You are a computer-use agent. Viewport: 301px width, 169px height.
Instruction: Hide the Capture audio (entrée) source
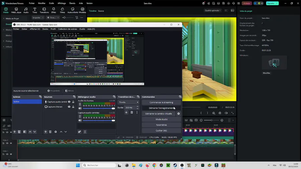coord(69,102)
